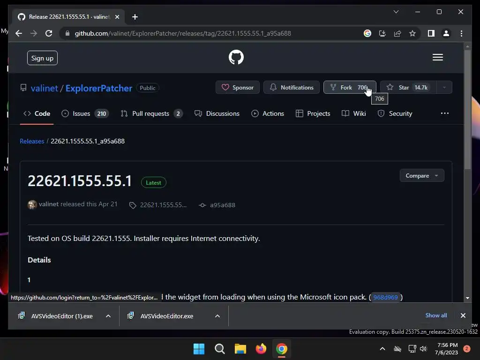Open the valinet author link in release info

click(x=49, y=204)
